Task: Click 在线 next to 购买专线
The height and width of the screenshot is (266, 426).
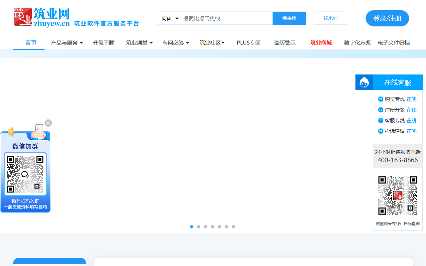Action: [411, 99]
